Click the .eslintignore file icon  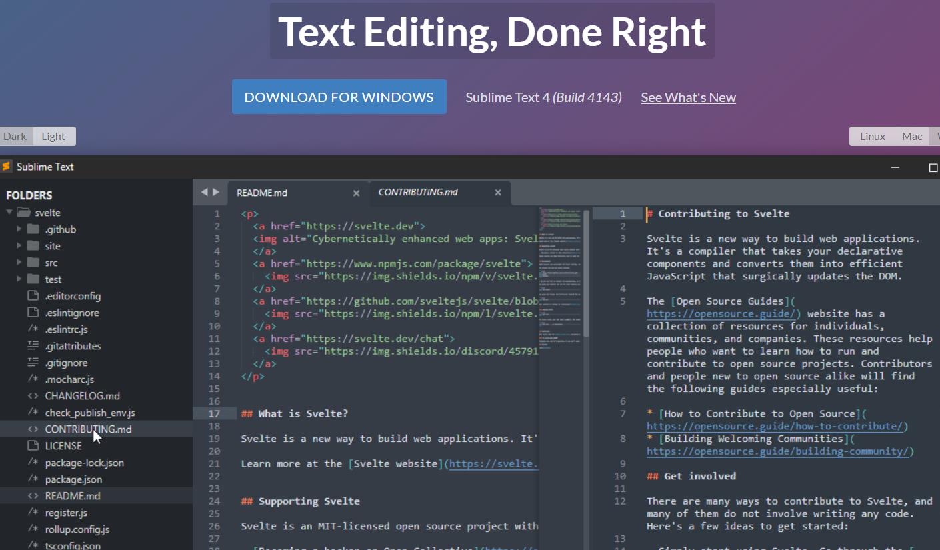click(x=33, y=313)
